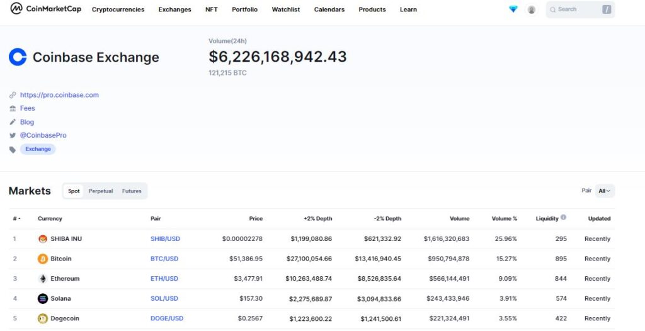The image size is (645, 331).
Task: Select the Spot markets tab
Action: 74,191
